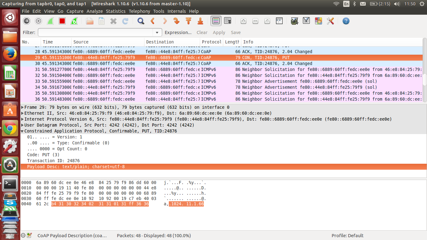Select packet 33 Neighbor Advertisement row
The width and height of the screenshot is (427, 240).
tap(221, 81)
